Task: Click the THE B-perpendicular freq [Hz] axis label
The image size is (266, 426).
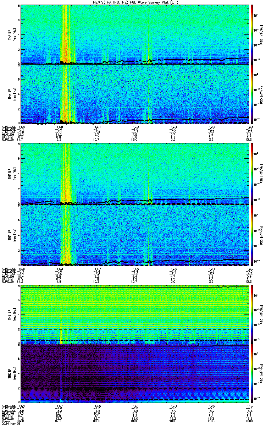Action: [x=15, y=315]
